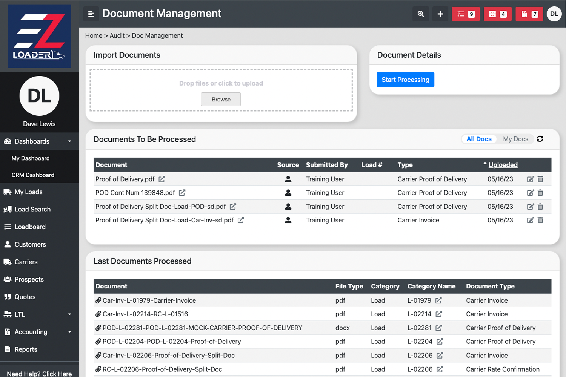
Task: Click the drop files upload area
Action: [x=221, y=83]
